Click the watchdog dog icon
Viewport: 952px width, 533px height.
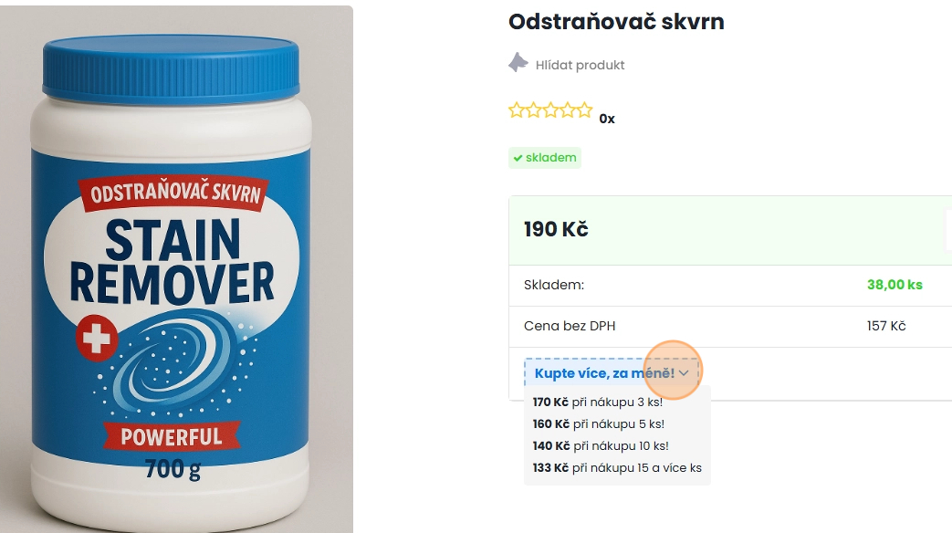518,63
